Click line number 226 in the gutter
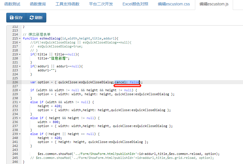Viewport: 243px width, 164px height. (15, 82)
